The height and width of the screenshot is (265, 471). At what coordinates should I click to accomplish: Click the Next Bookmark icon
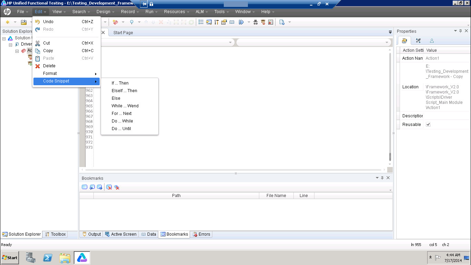pyautogui.click(x=100, y=187)
